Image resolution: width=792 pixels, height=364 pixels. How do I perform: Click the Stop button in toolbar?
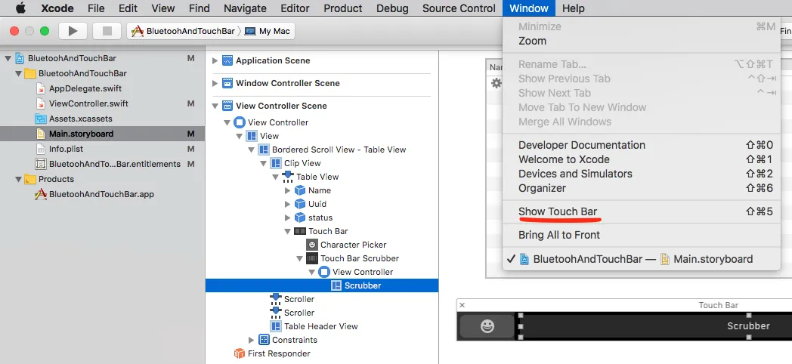coord(107,31)
